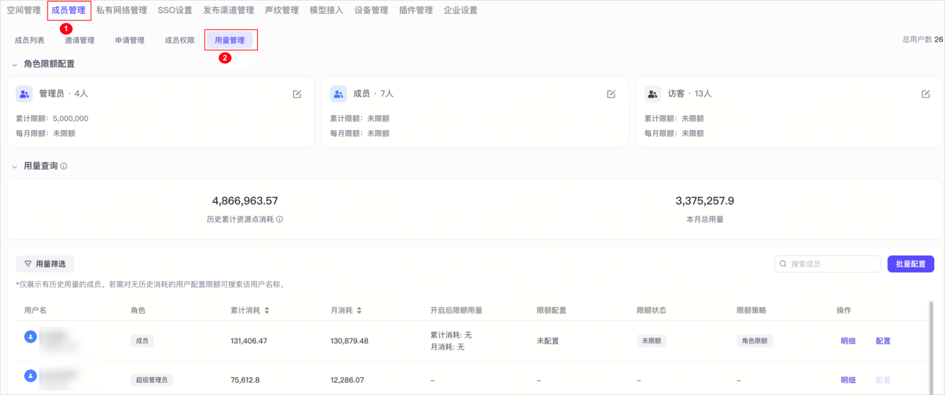Open 明细 for the 成员 row

click(x=848, y=341)
